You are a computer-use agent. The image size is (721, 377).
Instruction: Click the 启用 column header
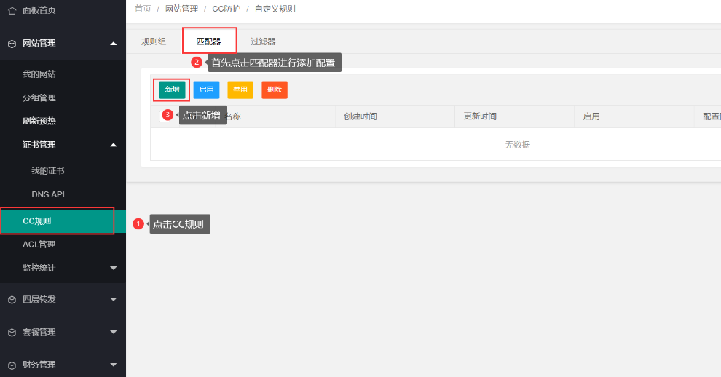coord(591,116)
